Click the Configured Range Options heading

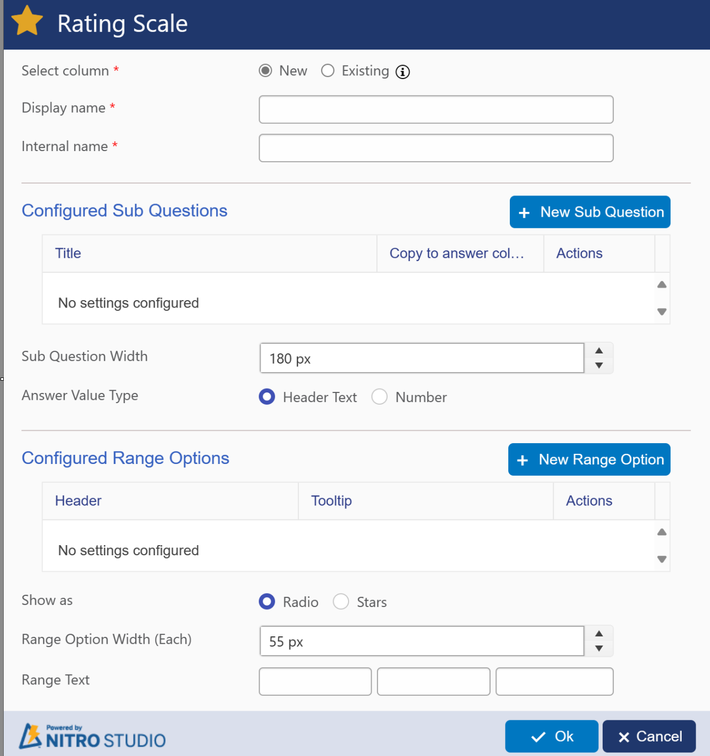point(125,459)
